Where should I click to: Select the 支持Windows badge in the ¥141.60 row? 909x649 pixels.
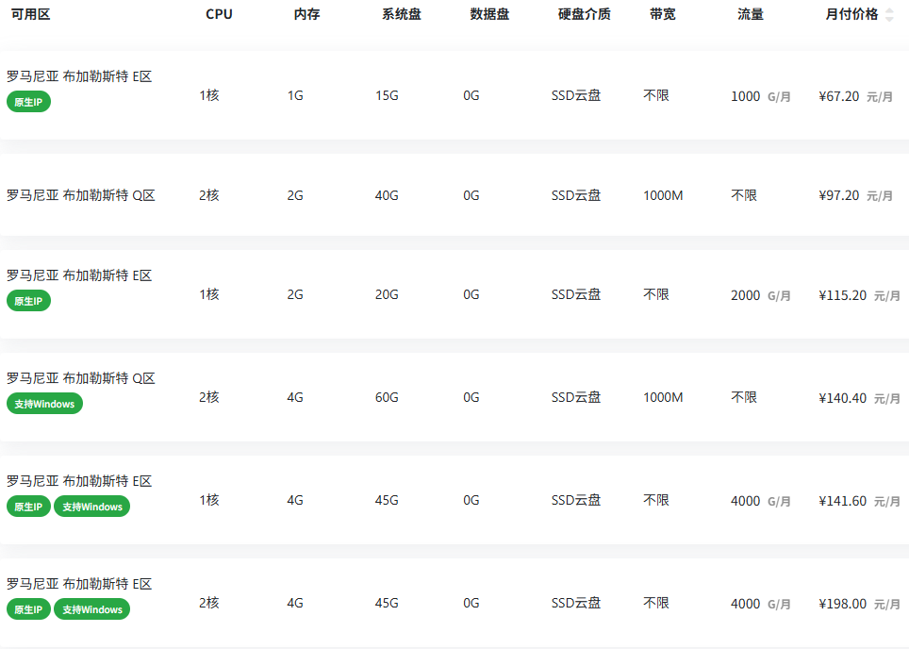pos(91,507)
